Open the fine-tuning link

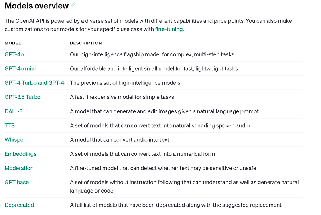tap(169, 29)
